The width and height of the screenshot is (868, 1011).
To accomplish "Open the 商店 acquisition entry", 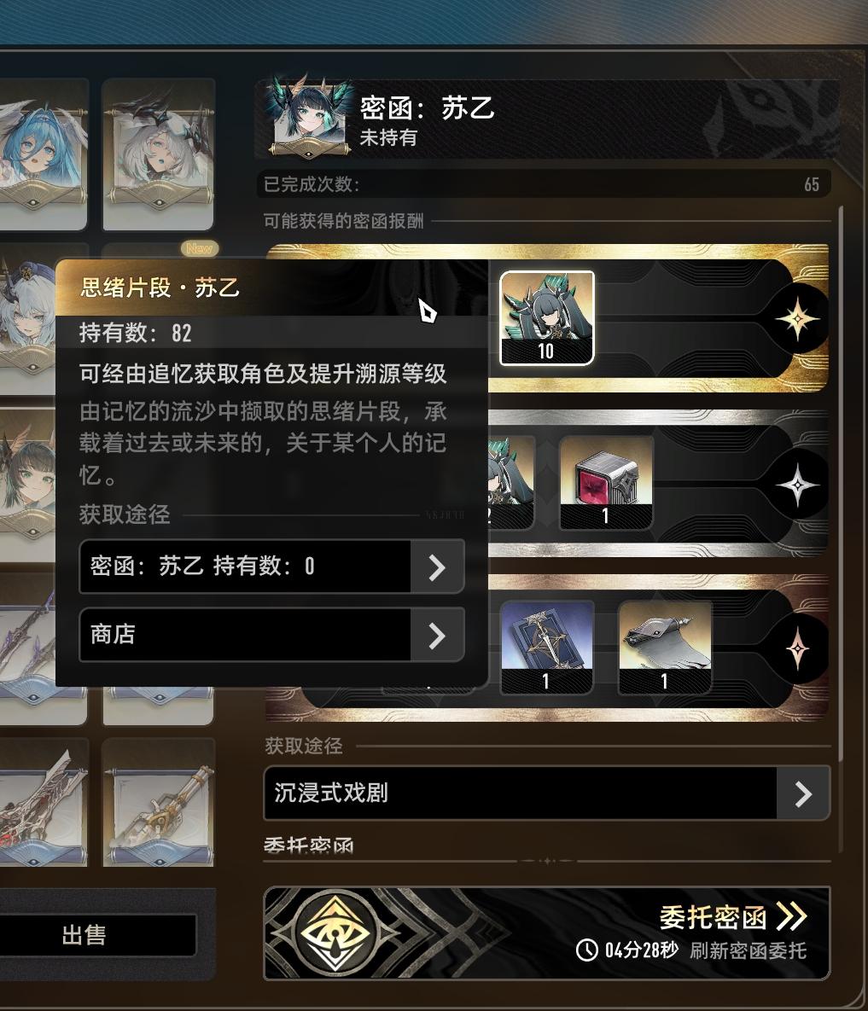I will tap(271, 635).
